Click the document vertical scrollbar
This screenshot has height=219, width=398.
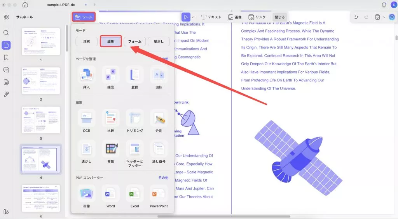click(396, 38)
